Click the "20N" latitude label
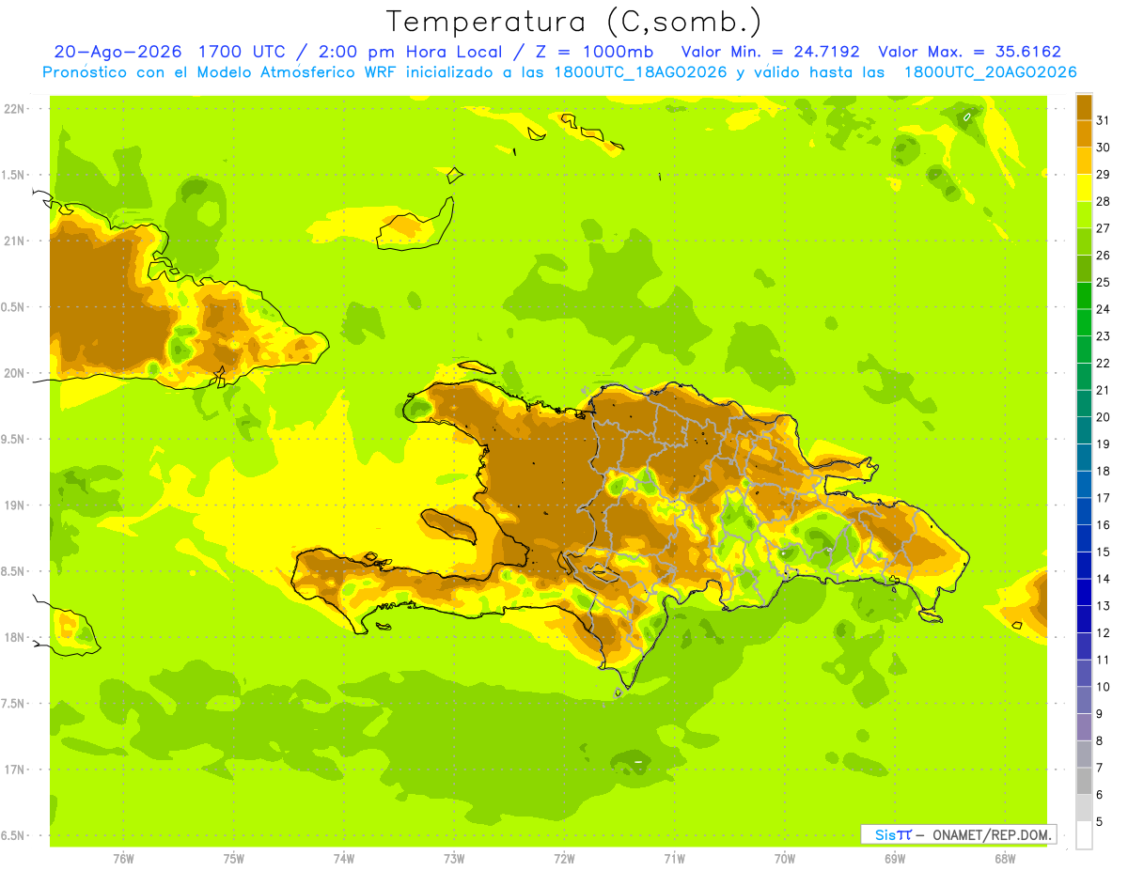Screen dimensions: 1128x871 coord(16,373)
